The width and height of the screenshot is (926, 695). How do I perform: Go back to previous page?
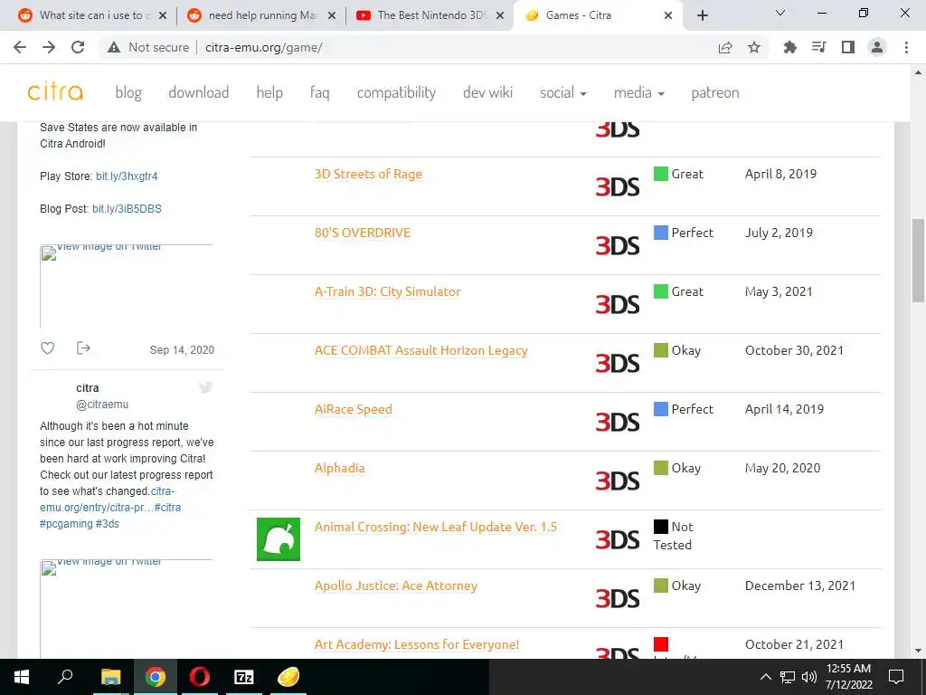pyautogui.click(x=20, y=47)
